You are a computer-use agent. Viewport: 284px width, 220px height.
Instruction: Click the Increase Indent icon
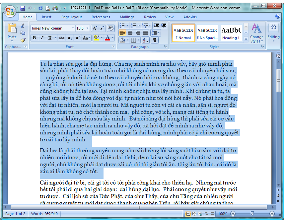tap(164, 26)
